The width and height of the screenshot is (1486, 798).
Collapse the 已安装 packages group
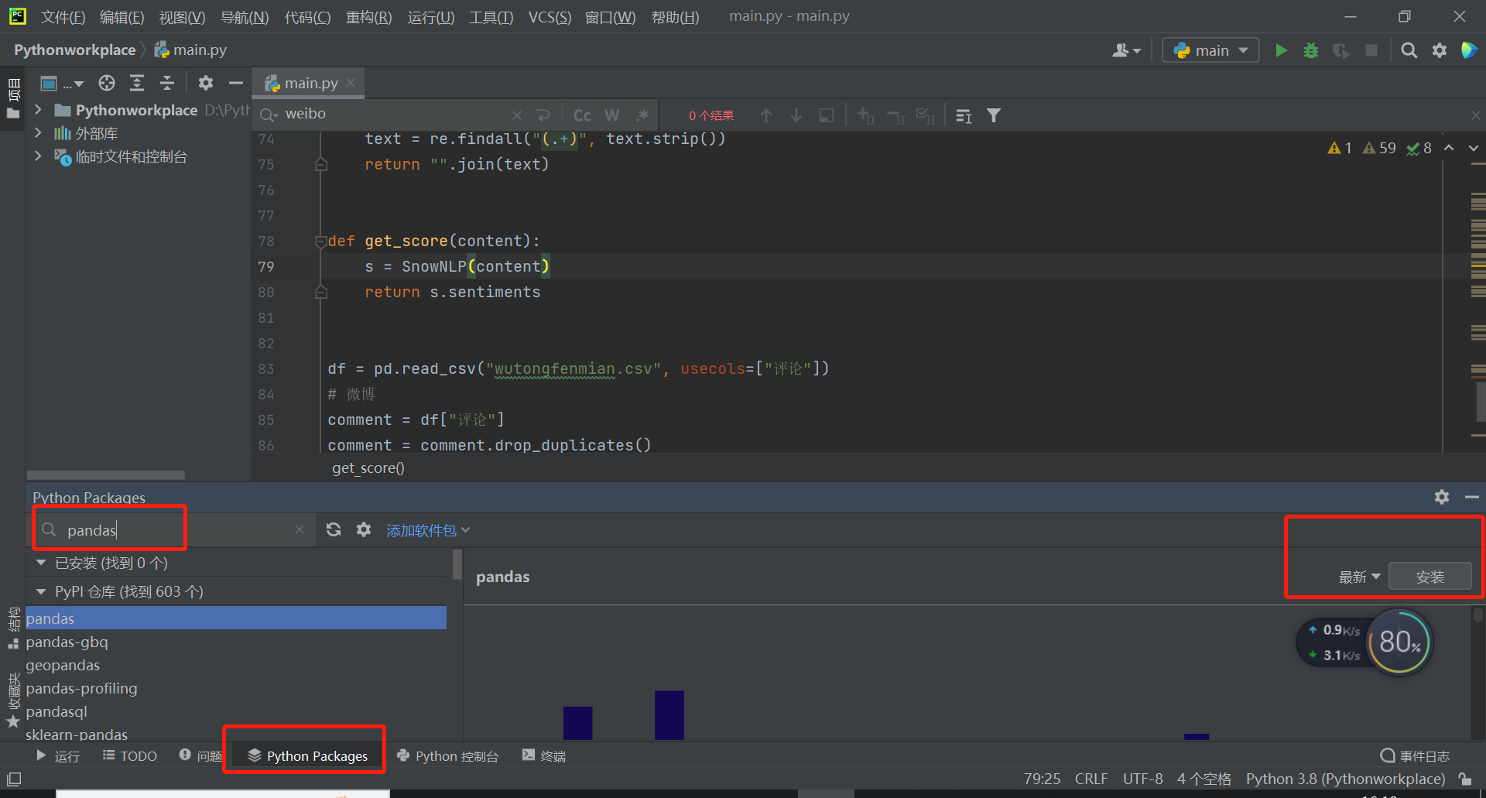click(x=41, y=563)
